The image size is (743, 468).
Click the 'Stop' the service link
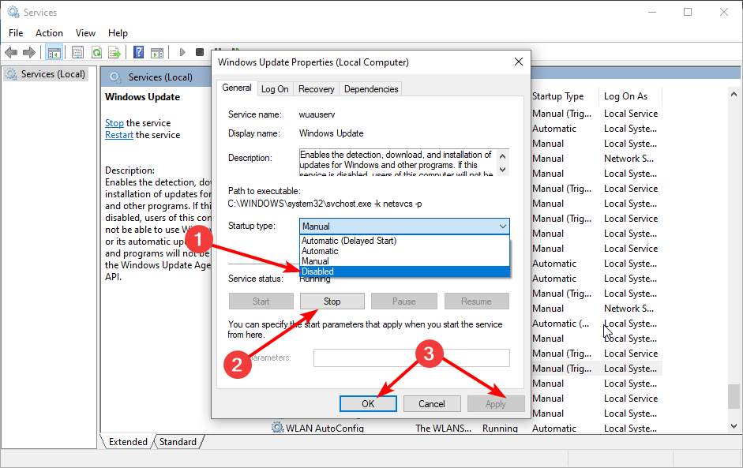click(x=114, y=123)
